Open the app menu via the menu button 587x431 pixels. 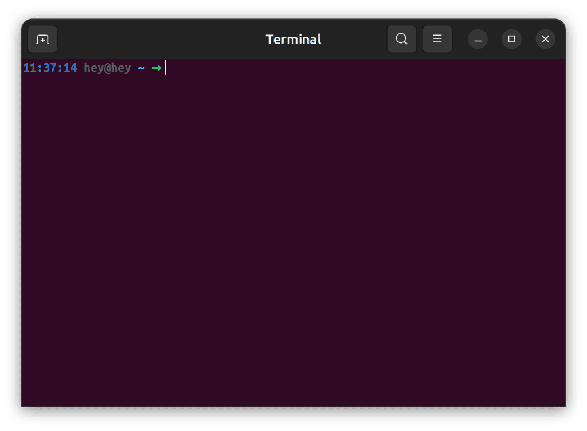[x=437, y=39]
